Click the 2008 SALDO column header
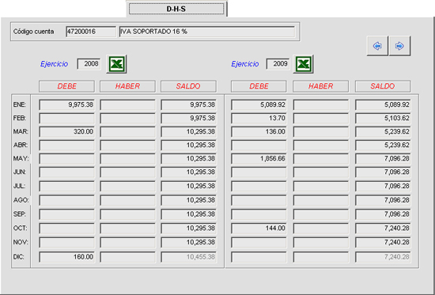The width and height of the screenshot is (435, 295). coord(188,86)
